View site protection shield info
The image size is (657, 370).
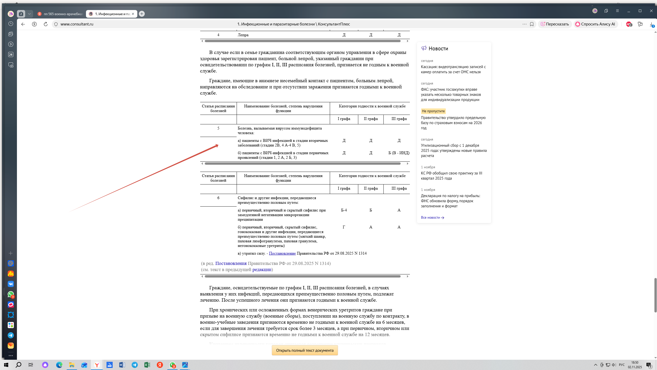tap(56, 24)
